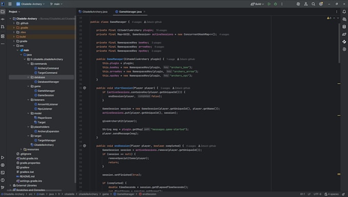Open the Commit tool window icon

(x=3, y=19)
